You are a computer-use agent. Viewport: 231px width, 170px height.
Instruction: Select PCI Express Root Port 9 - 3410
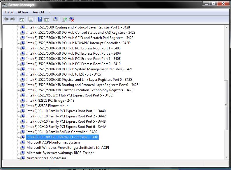[73, 64]
